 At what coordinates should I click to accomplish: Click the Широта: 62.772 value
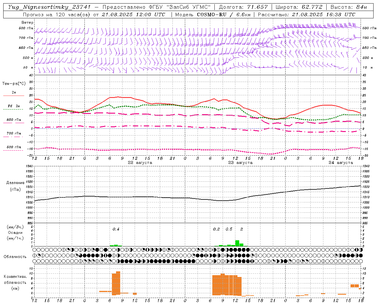[299, 7]
